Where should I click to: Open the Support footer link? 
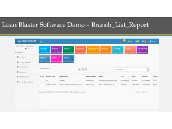click(x=139, y=92)
